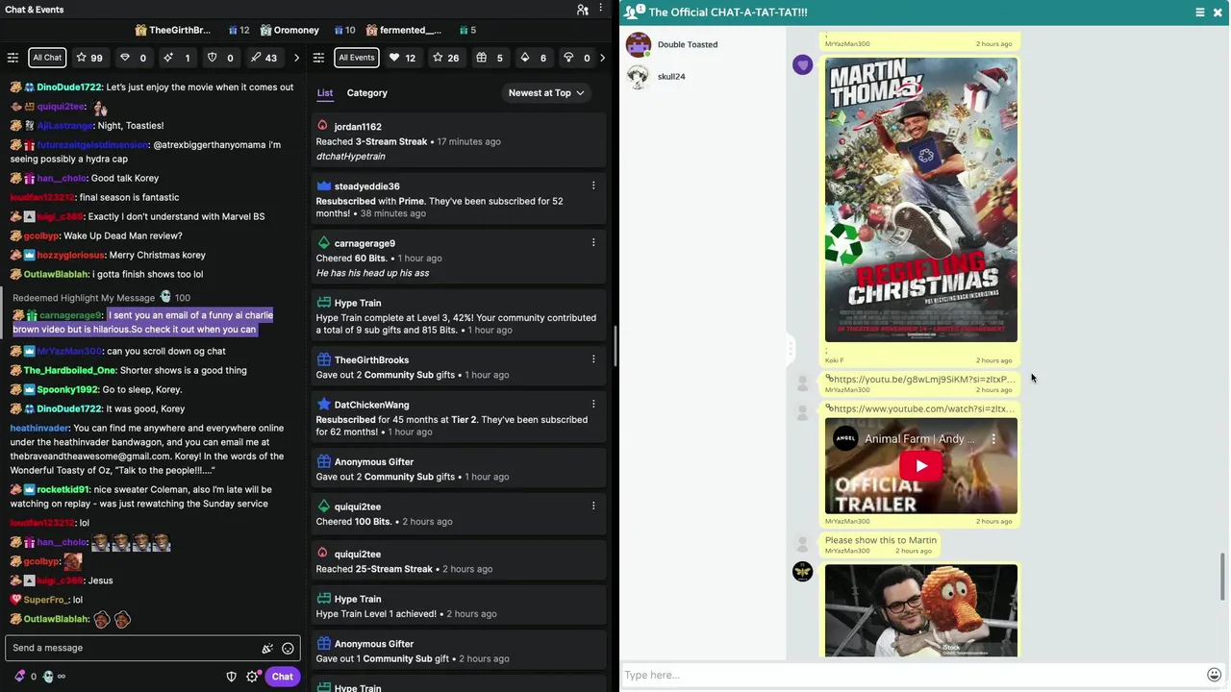Image resolution: width=1231 pixels, height=692 pixels.
Task: Click the fermented_ top gifter badge
Action: pyautogui.click(x=402, y=31)
